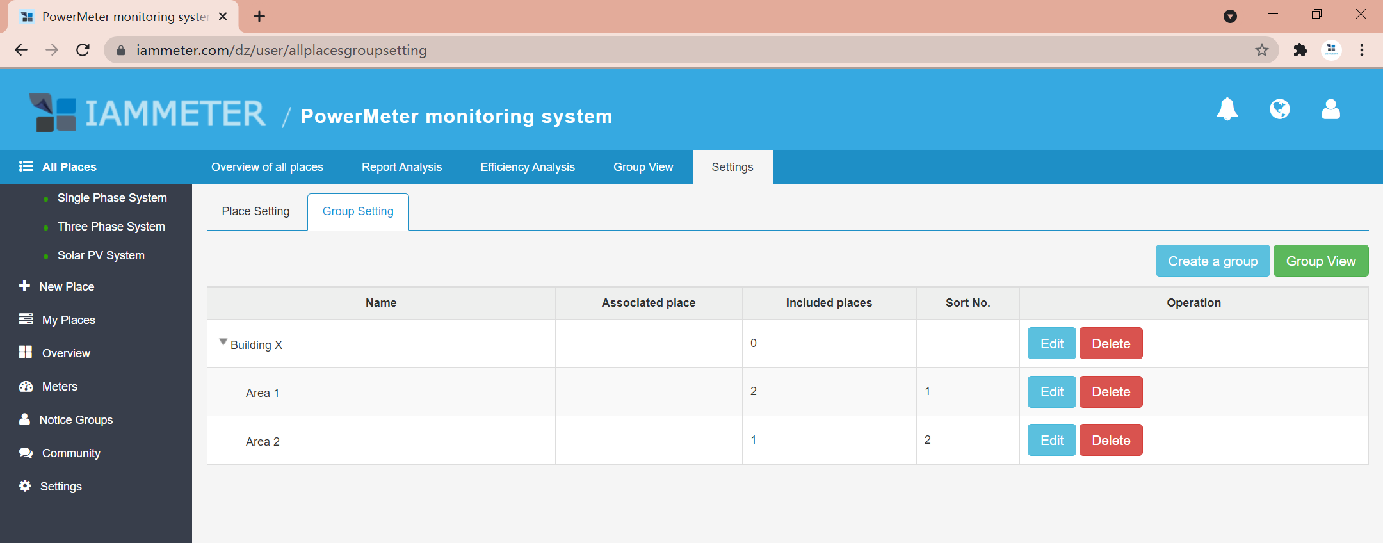Switch to the Place Setting tab

pyautogui.click(x=255, y=211)
